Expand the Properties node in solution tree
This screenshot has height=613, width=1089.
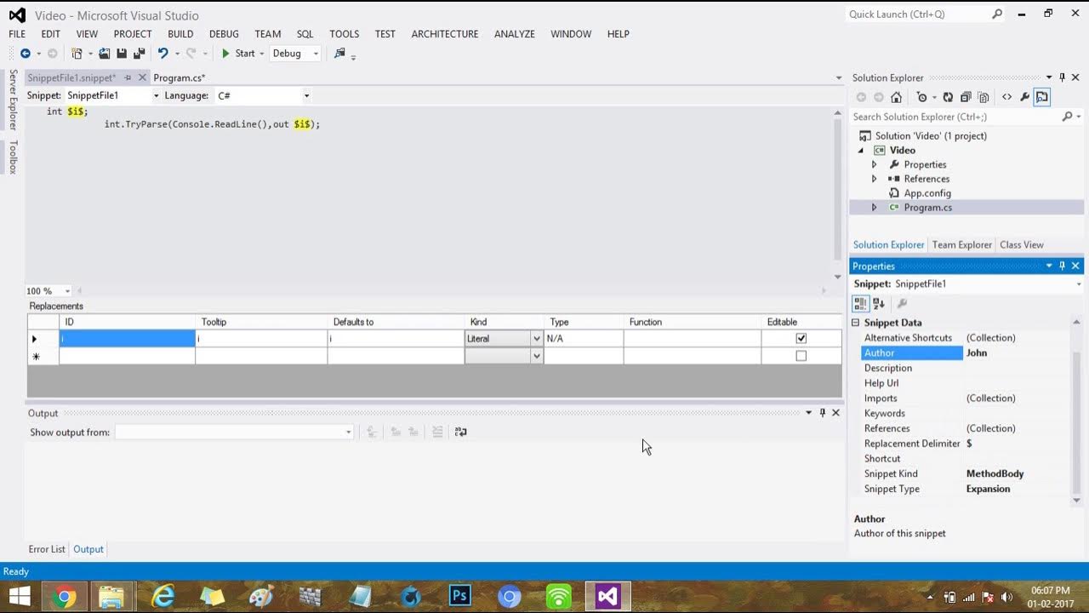point(874,164)
